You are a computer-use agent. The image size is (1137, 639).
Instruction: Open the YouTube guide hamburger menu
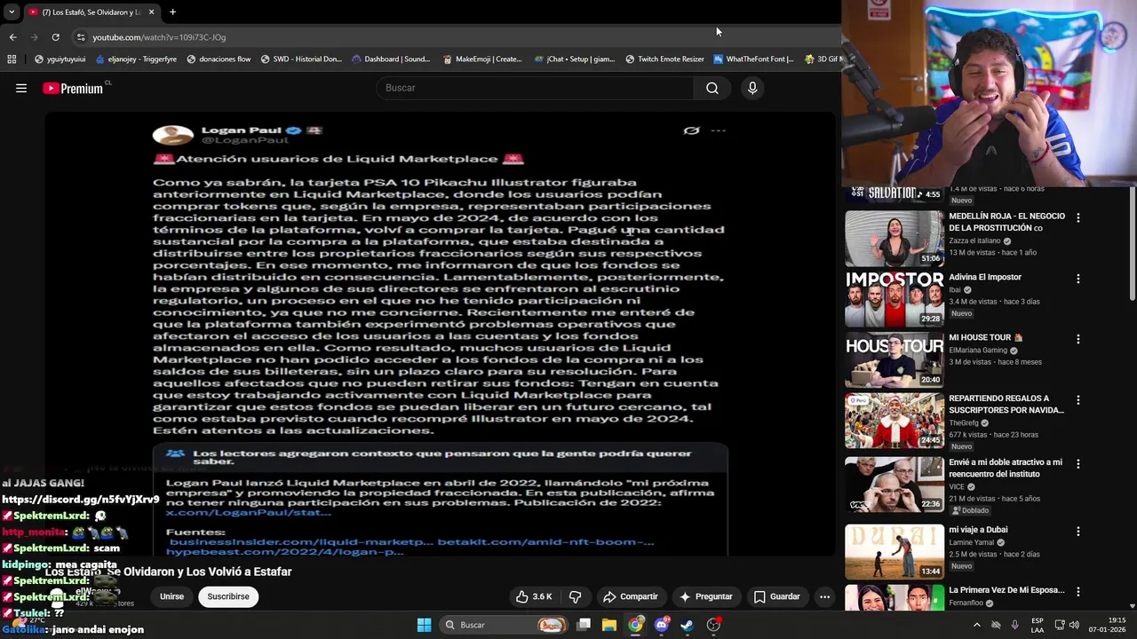[x=21, y=88]
